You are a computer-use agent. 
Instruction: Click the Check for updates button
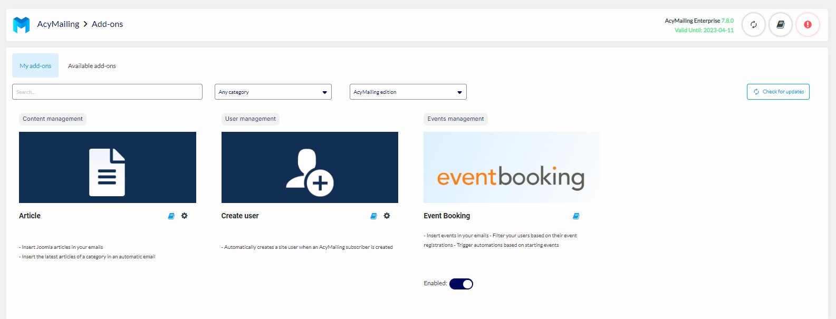pyautogui.click(x=778, y=92)
